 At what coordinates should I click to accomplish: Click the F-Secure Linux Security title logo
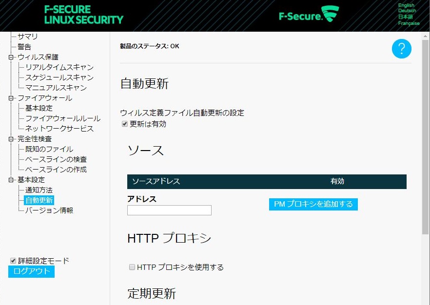pyautogui.click(x=84, y=15)
